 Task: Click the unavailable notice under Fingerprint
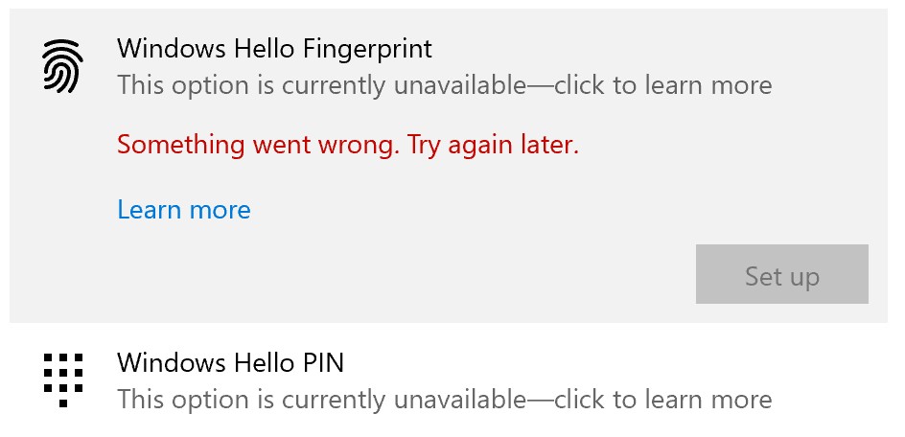click(445, 85)
